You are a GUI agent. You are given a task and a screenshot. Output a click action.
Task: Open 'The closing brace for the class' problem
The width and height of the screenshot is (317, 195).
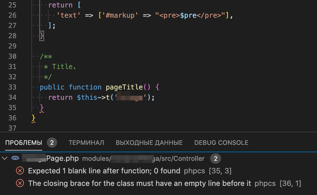coord(139,183)
